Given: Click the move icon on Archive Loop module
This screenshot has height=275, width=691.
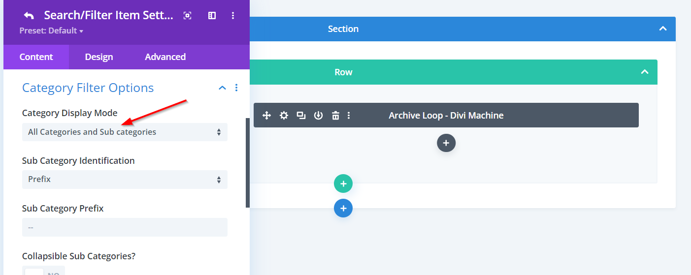Looking at the screenshot, I should [x=266, y=116].
